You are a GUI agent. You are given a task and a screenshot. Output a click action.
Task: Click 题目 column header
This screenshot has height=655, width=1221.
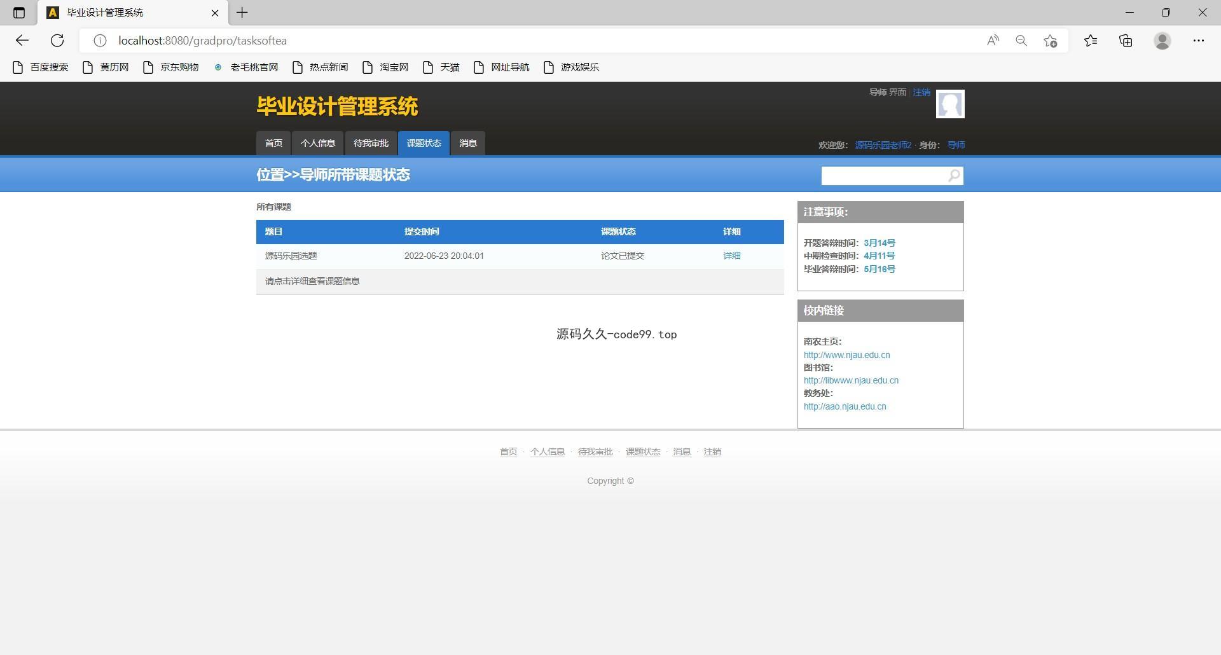tap(273, 231)
